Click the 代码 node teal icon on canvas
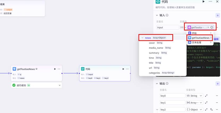221x113 pixels. [83, 69]
